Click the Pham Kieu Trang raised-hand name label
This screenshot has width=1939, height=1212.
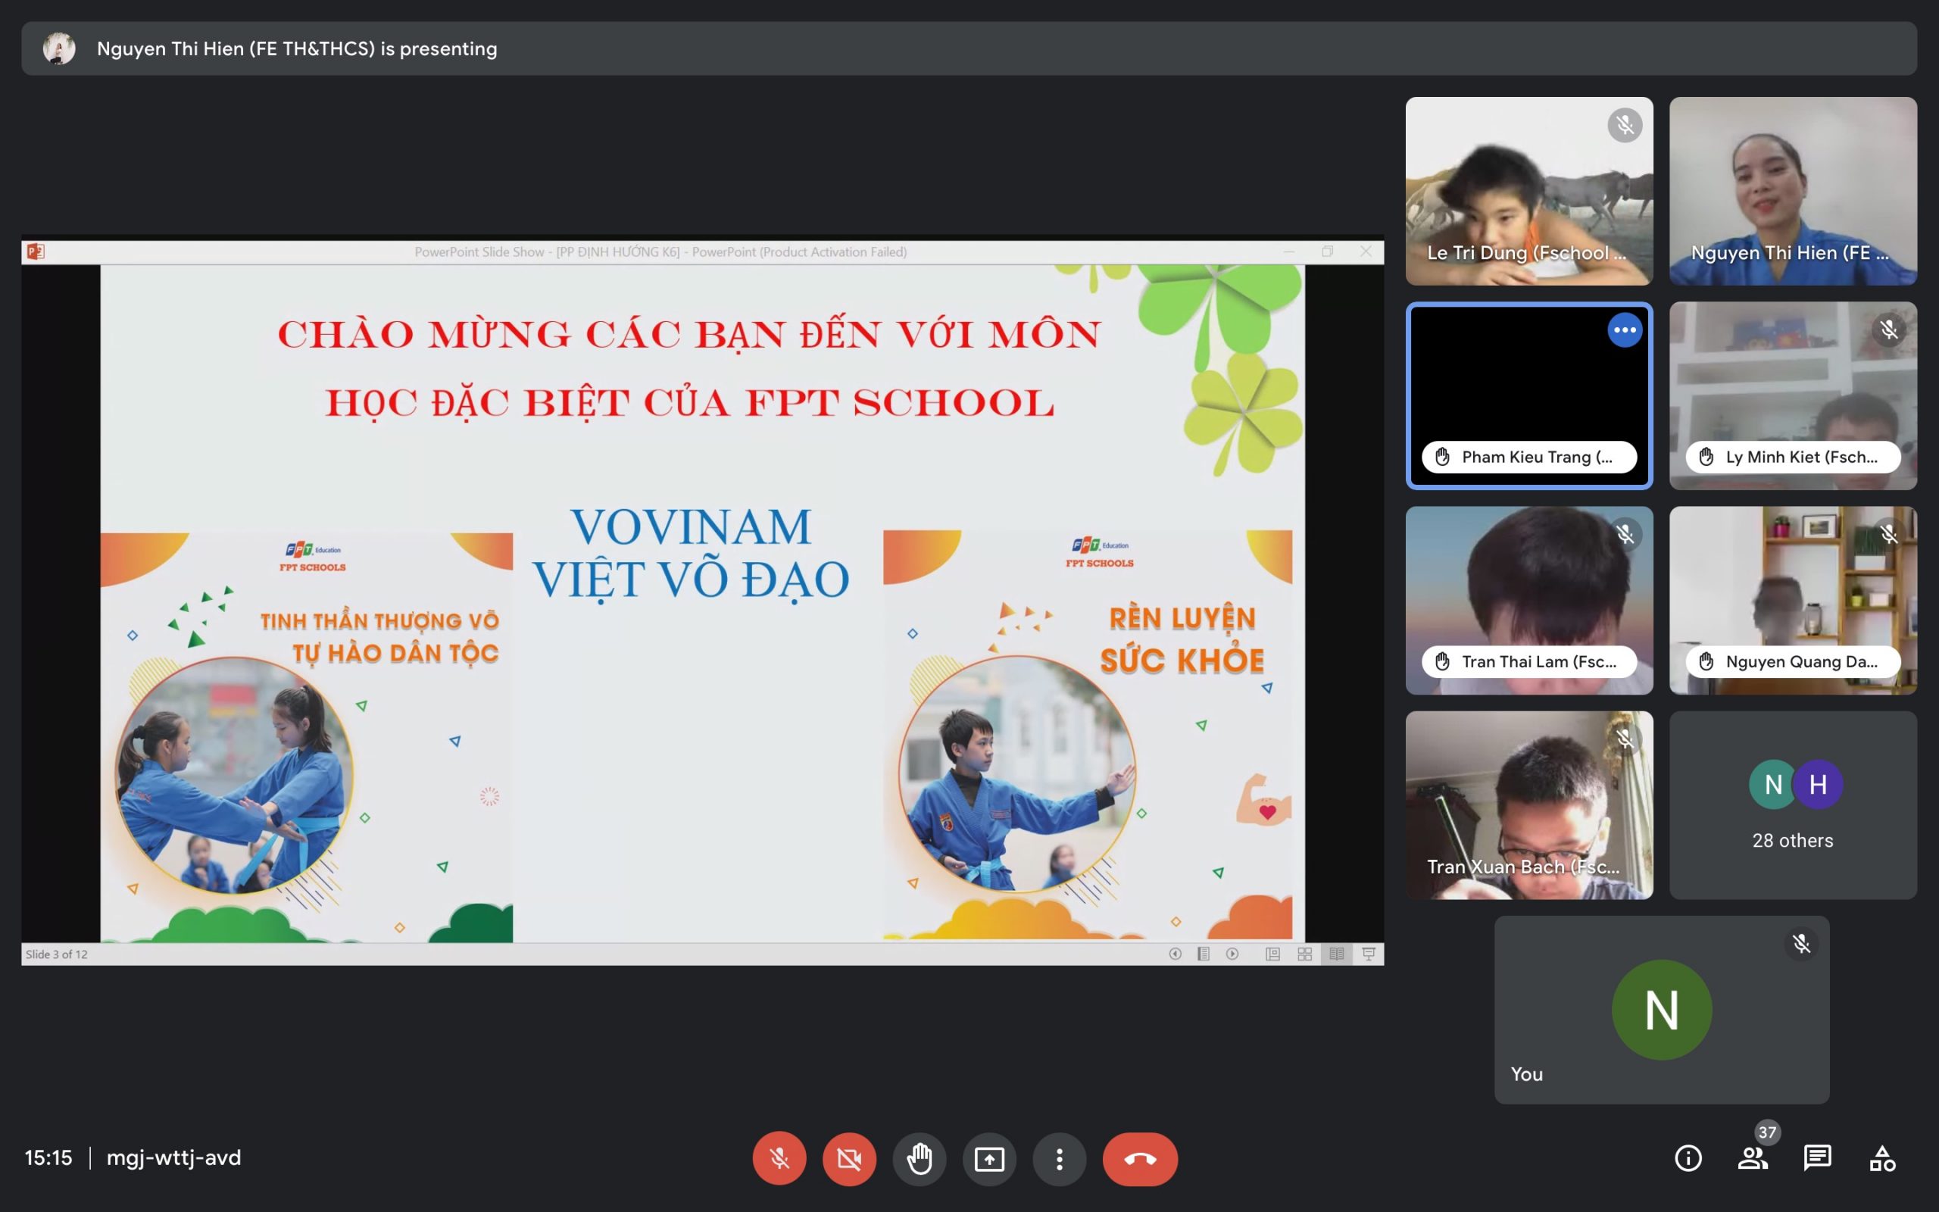pos(1528,457)
